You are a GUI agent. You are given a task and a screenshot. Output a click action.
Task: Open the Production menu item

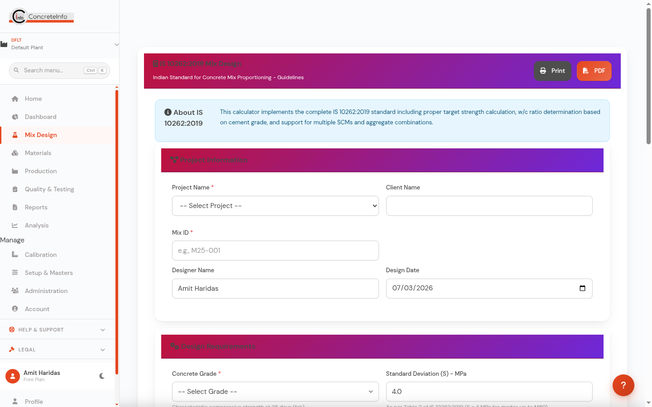(58, 171)
